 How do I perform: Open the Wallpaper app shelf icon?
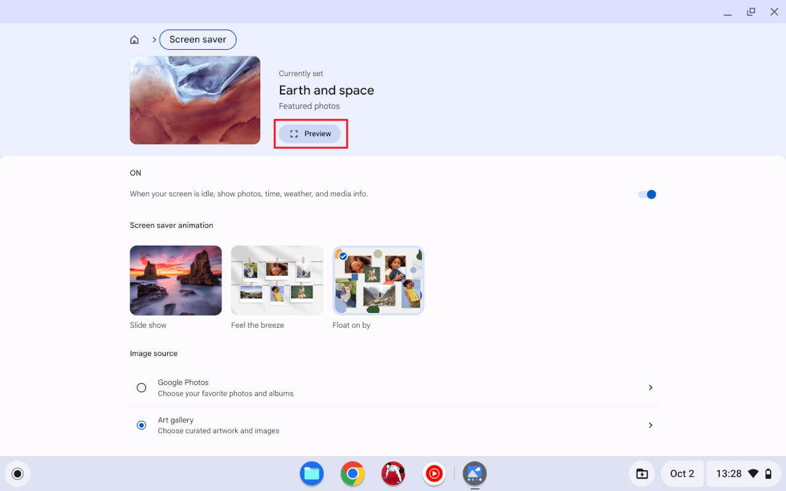(475, 474)
